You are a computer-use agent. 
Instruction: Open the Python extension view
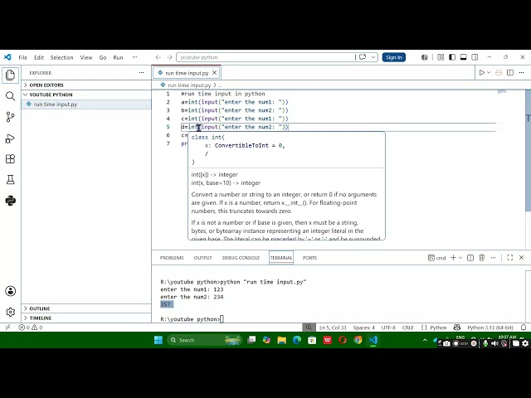coord(10,201)
